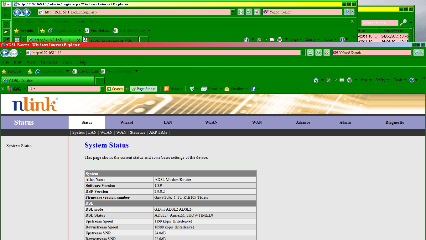Image resolution: width=426 pixels, height=240 pixels.
Task: Click the Read Mail envelope icon in command bar
Action: click(342, 80)
